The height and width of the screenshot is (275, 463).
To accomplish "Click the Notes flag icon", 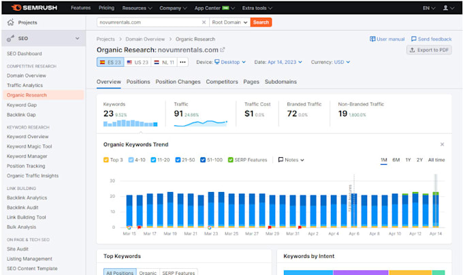I will click(281, 160).
